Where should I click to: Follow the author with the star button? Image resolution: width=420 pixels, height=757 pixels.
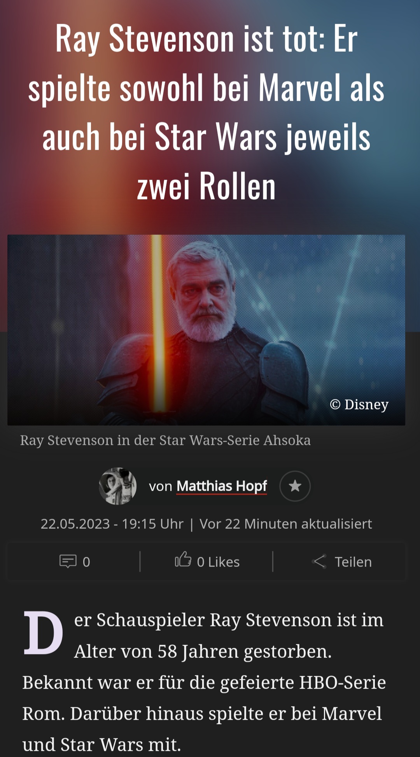[295, 486]
